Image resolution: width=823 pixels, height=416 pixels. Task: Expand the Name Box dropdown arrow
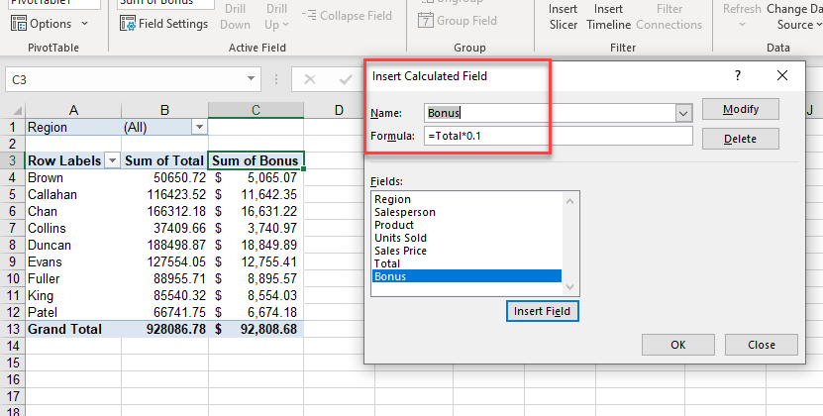253,80
